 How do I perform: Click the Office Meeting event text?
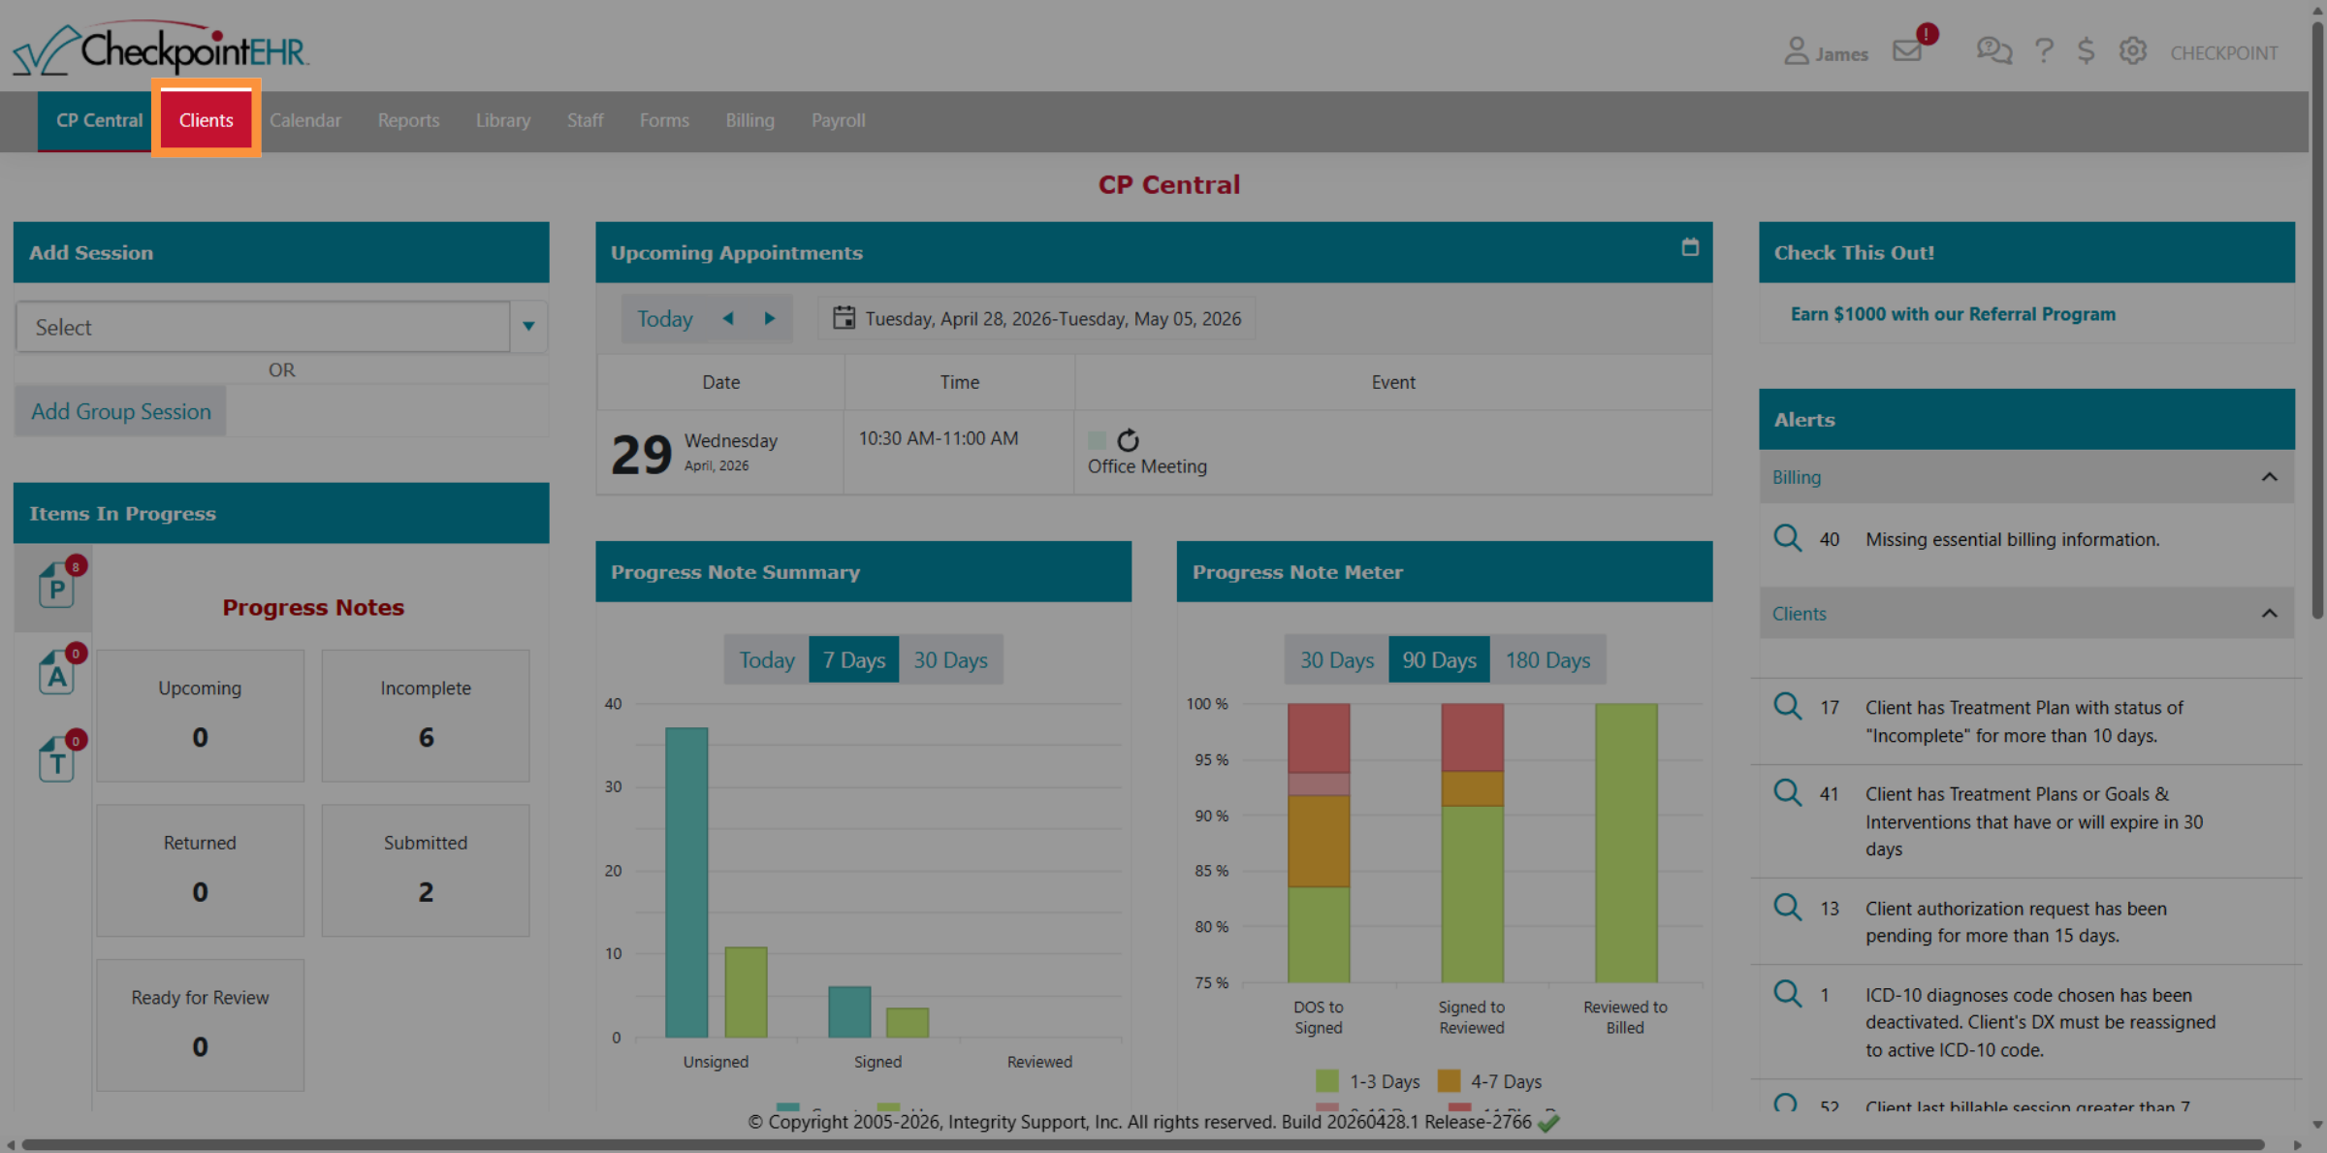tap(1147, 466)
